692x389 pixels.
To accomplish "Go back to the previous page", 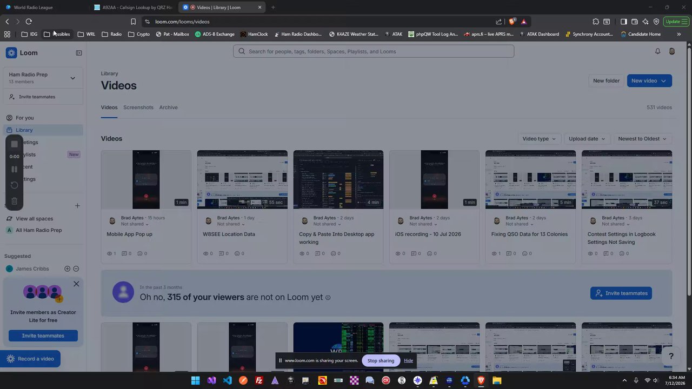I will [7, 22].
